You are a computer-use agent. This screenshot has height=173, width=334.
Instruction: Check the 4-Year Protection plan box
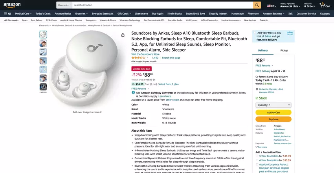point(257,160)
